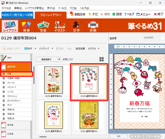
Task: Expand the バックアップ dropdown arrow
Action: pos(52,48)
